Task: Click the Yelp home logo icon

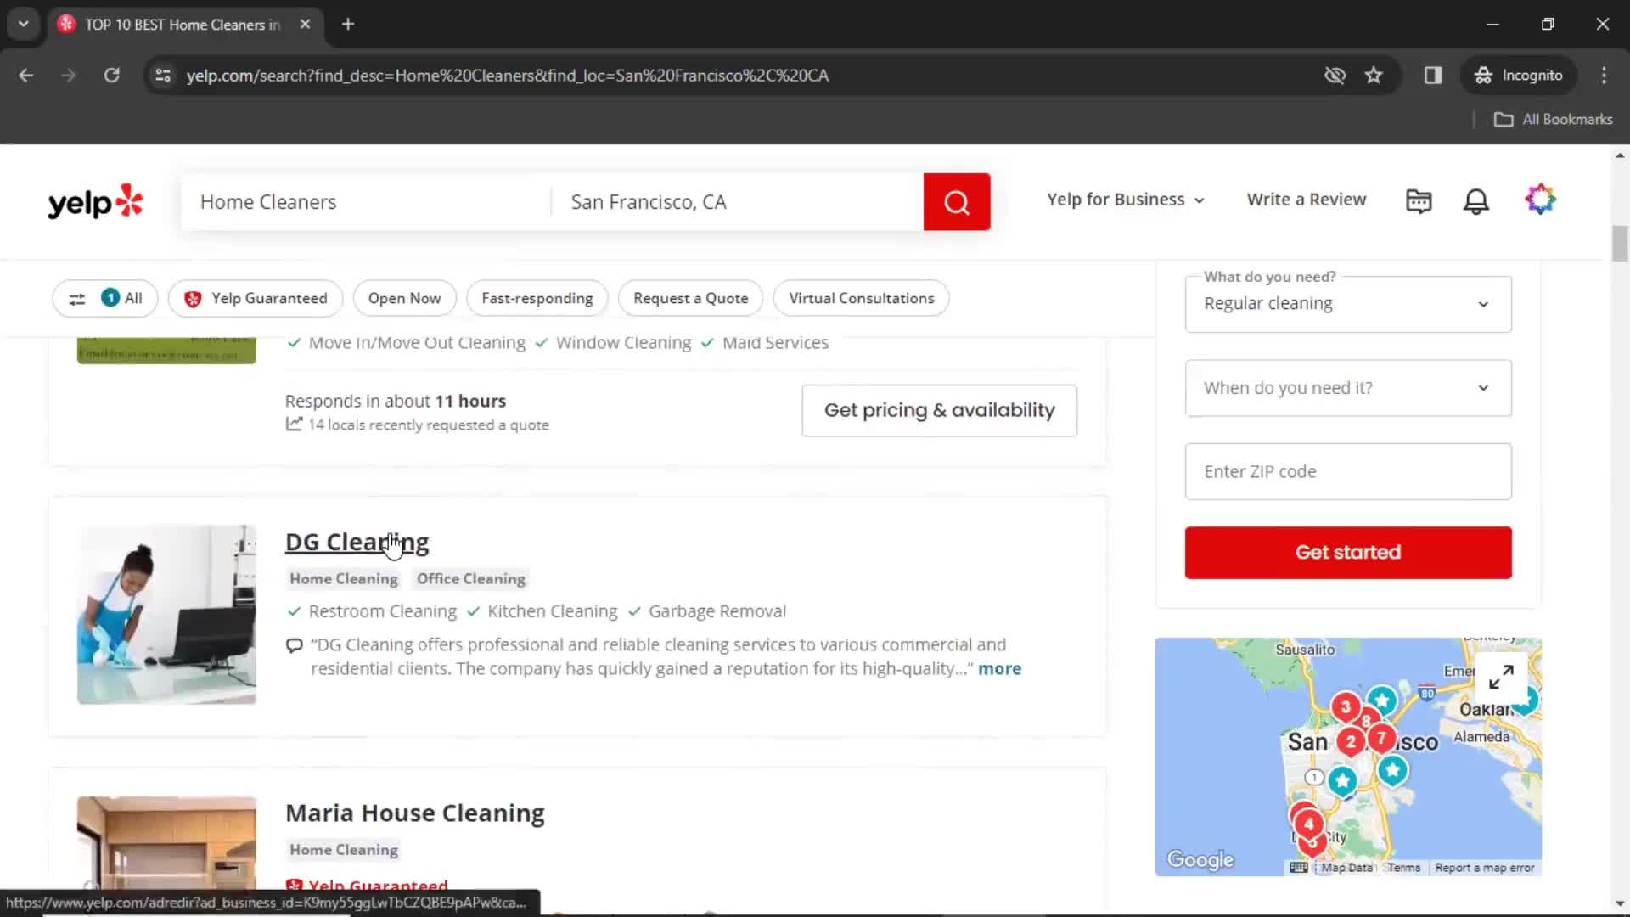Action: point(95,200)
